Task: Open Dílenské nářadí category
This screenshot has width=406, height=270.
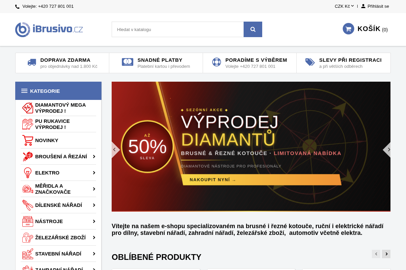Action: (58, 205)
